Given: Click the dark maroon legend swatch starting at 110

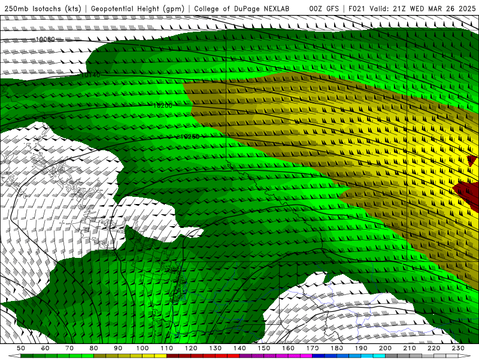Looking at the screenshot, I should tap(172, 356).
